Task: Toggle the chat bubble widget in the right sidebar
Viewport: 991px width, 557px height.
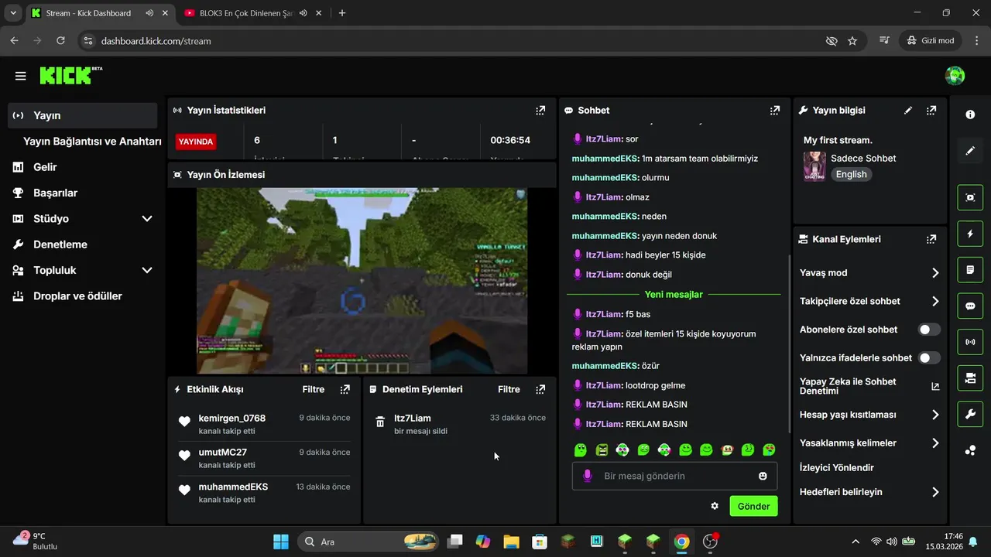Action: (970, 306)
